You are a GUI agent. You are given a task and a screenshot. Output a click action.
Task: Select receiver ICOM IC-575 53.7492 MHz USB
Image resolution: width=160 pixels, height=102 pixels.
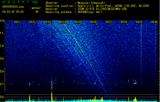(x=102, y=9)
